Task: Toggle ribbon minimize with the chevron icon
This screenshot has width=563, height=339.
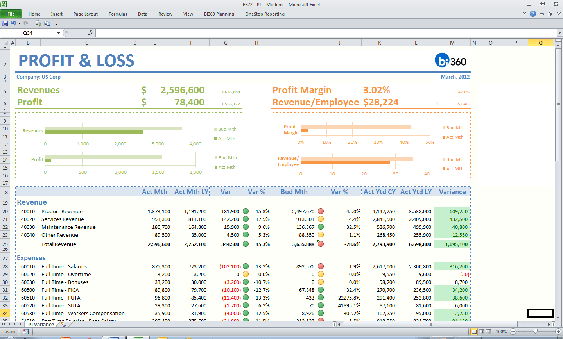Action: (x=524, y=14)
